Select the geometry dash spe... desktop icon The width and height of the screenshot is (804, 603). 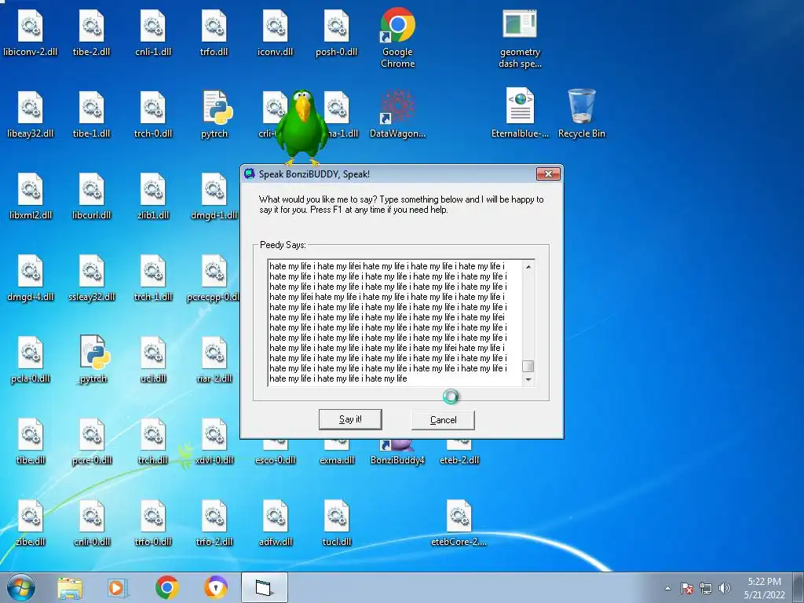coord(520,38)
